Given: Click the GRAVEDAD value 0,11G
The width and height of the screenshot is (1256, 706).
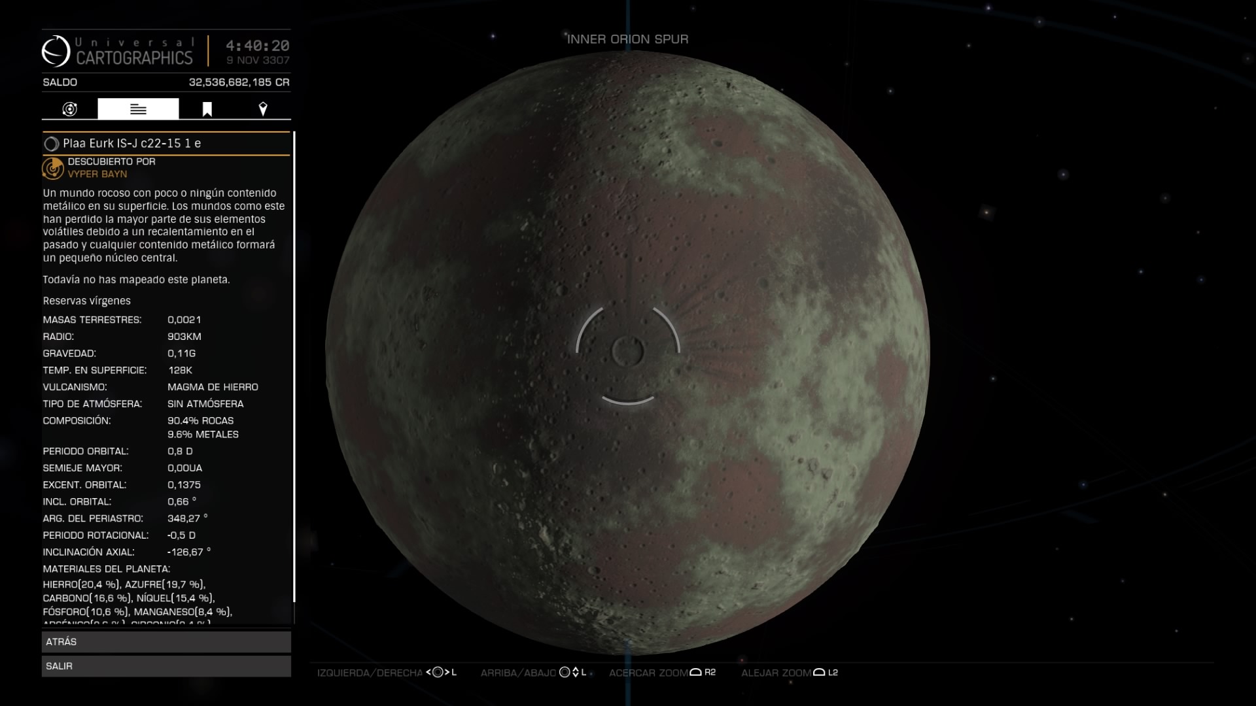Looking at the screenshot, I should [x=182, y=354].
